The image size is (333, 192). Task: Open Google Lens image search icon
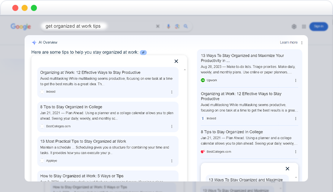[x=177, y=26]
